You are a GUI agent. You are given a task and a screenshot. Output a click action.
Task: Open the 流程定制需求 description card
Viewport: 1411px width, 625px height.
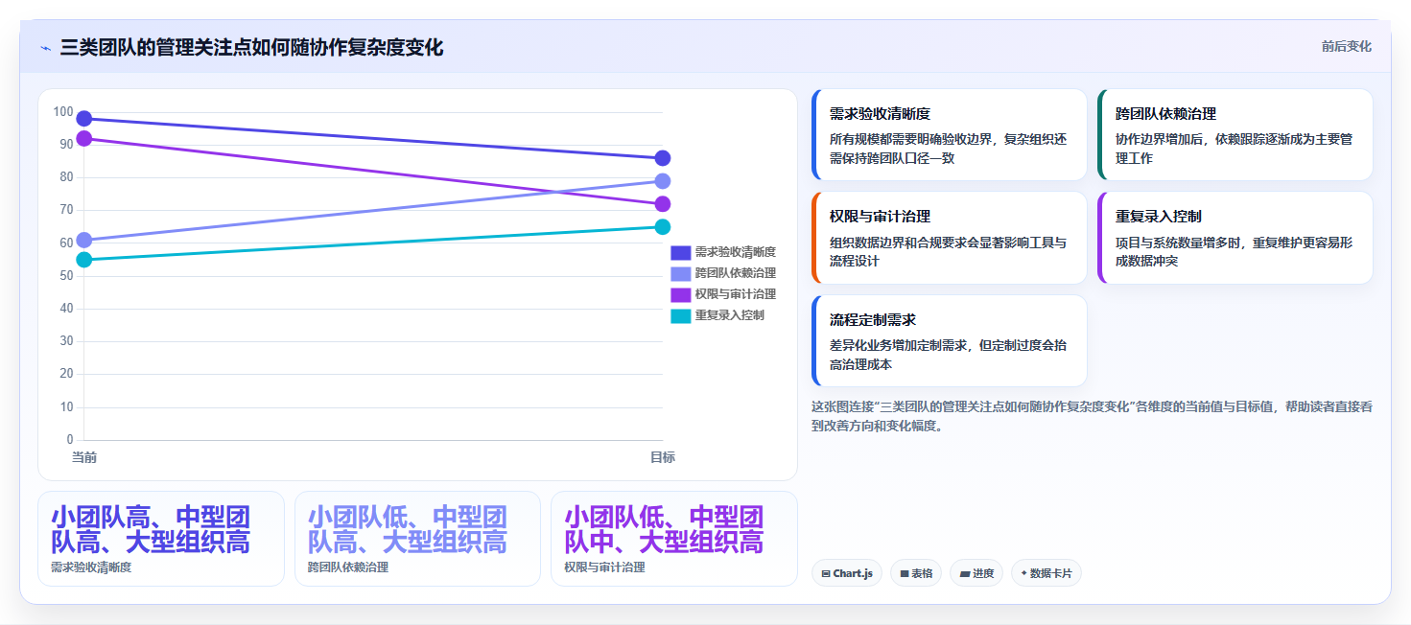pyautogui.click(x=949, y=340)
